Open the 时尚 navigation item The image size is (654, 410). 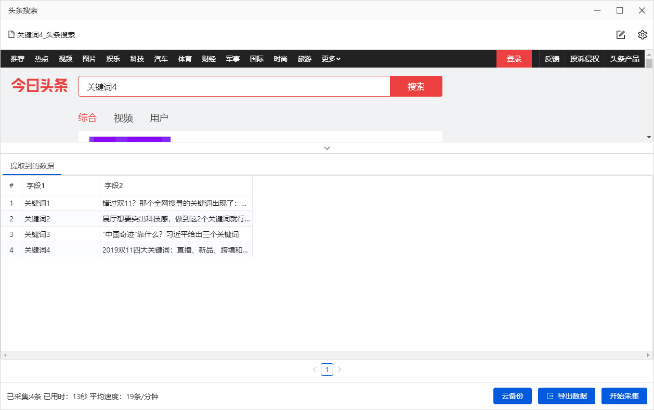pos(281,59)
